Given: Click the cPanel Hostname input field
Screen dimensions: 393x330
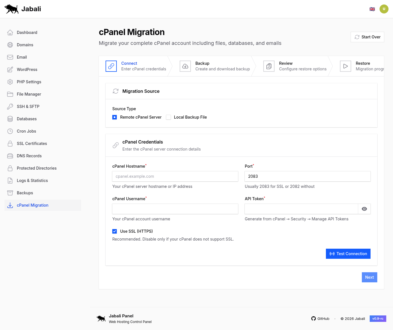Looking at the screenshot, I should [x=175, y=176].
